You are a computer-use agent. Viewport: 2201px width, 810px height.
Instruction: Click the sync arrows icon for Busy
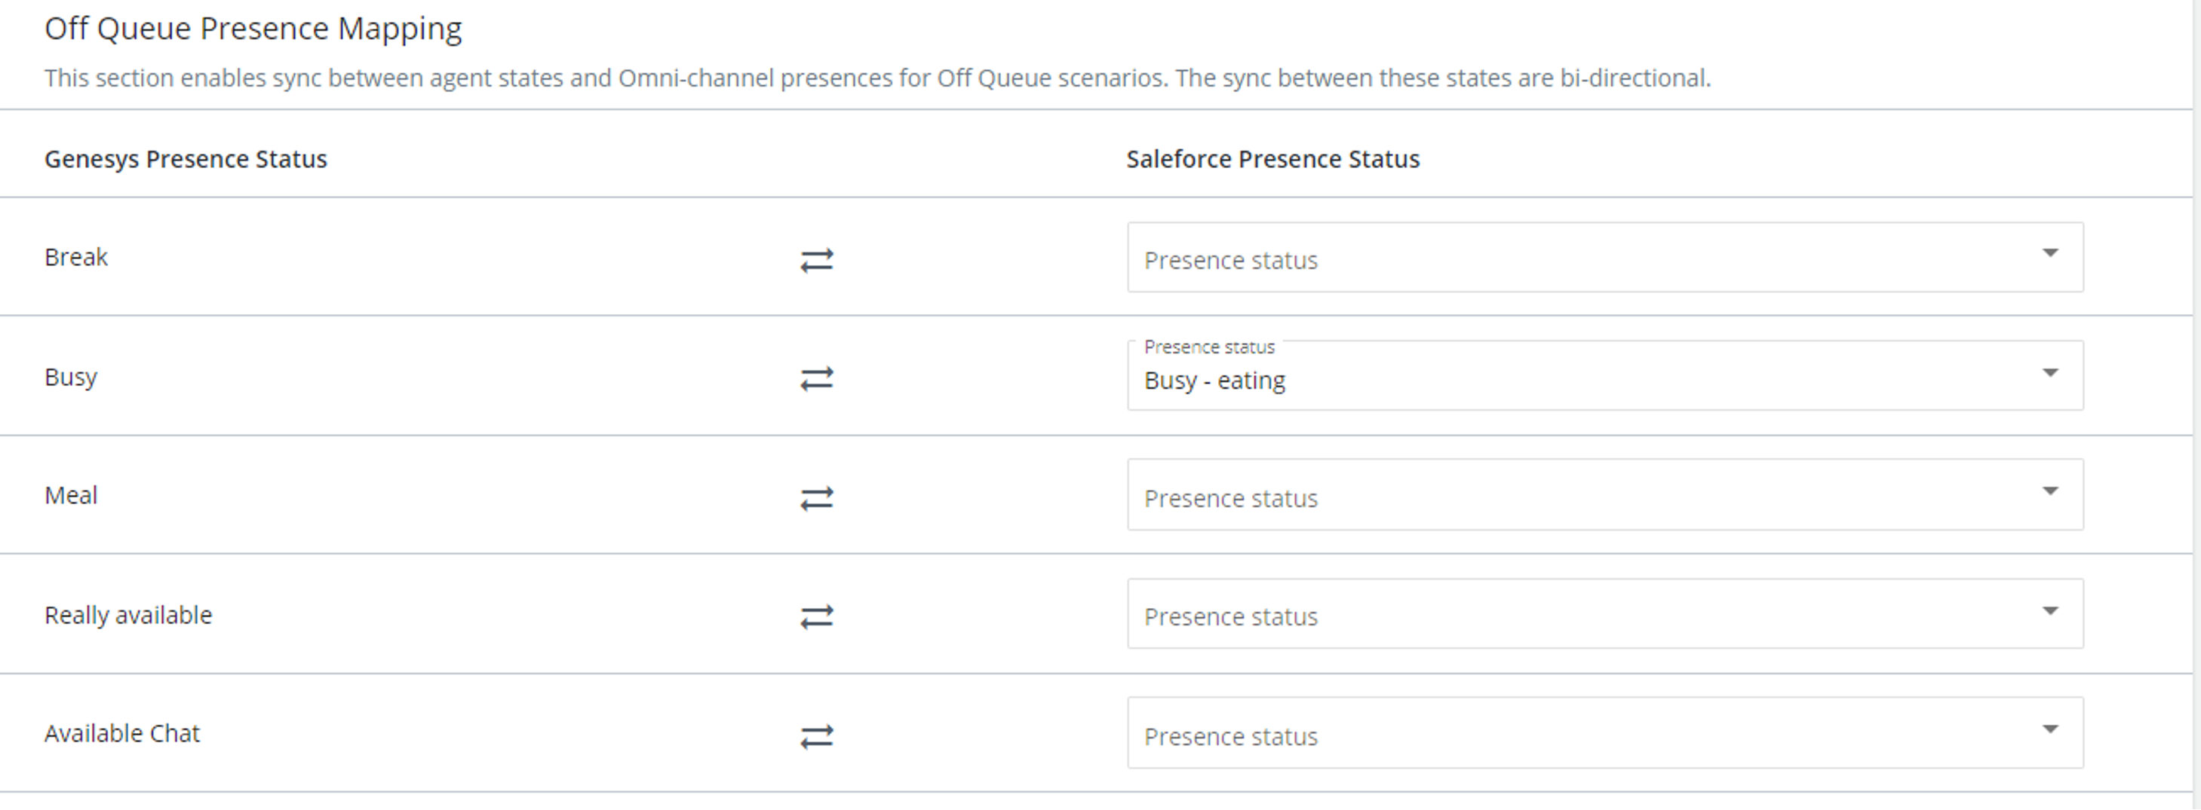click(816, 378)
